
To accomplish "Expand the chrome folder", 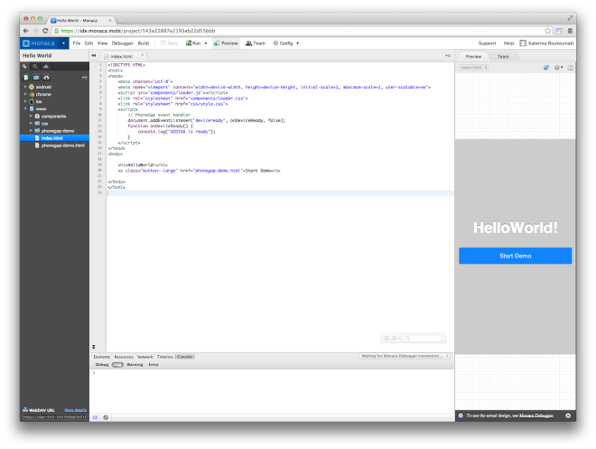I will coord(25,94).
